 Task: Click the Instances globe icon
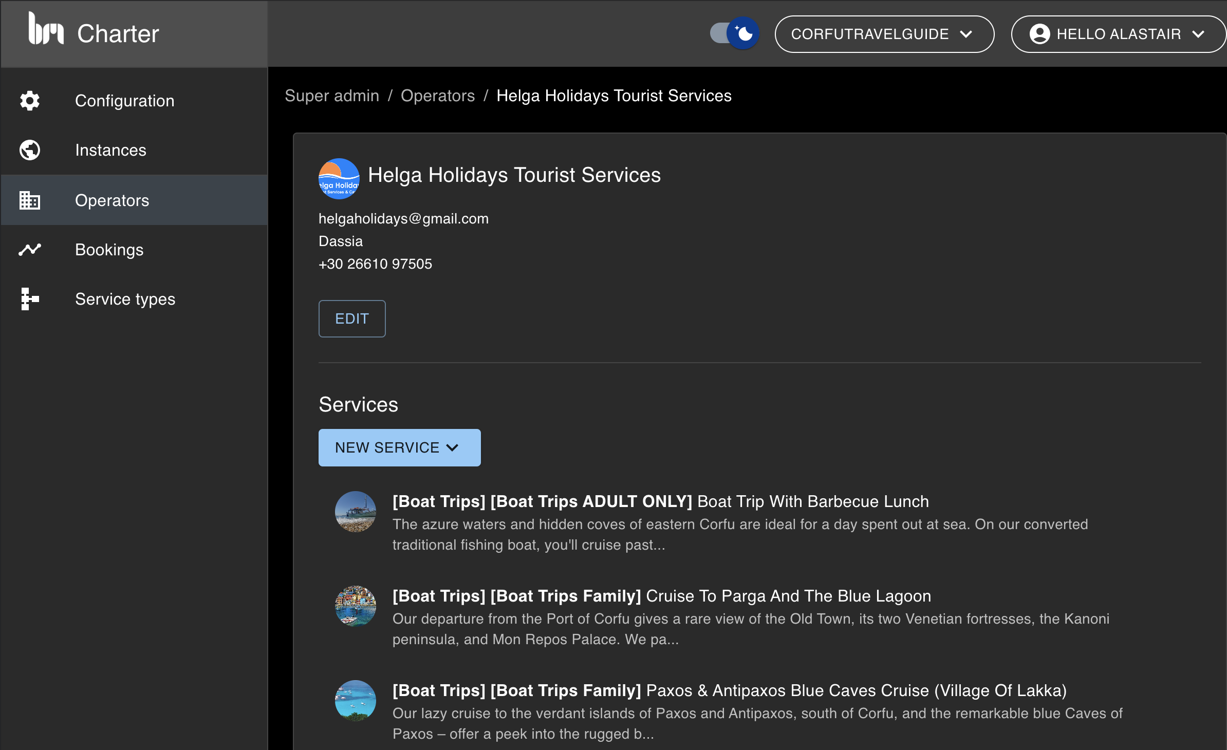pos(30,150)
